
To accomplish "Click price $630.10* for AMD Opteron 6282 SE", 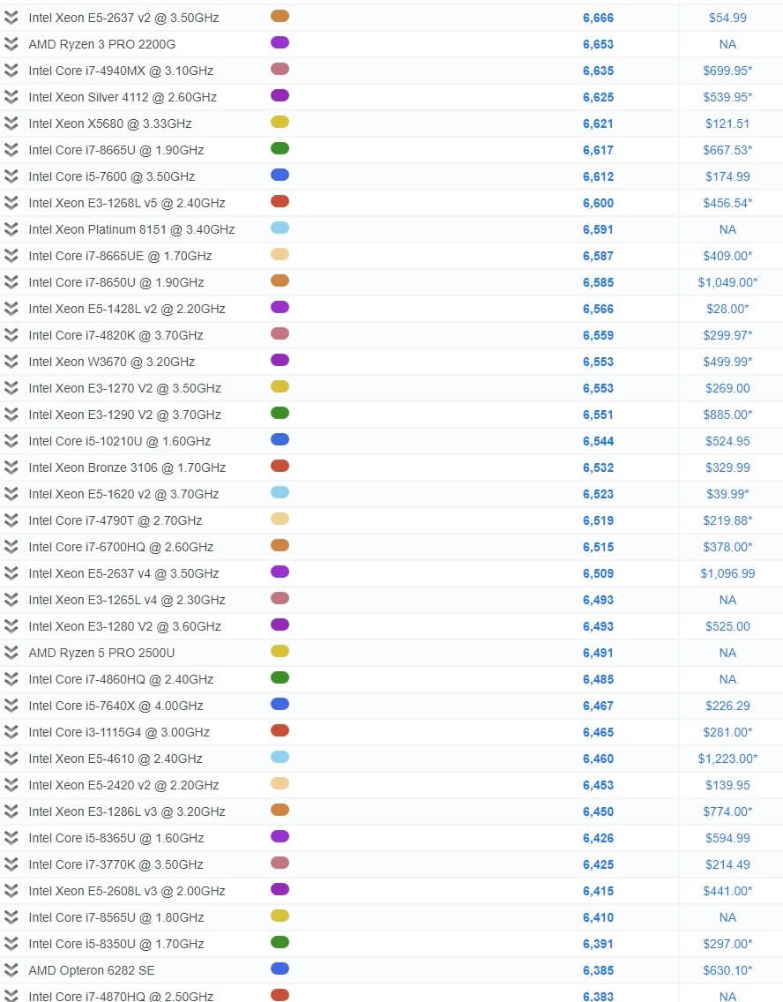I will click(x=727, y=970).
